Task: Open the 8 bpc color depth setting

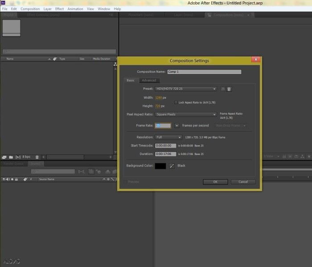Action: point(26,157)
